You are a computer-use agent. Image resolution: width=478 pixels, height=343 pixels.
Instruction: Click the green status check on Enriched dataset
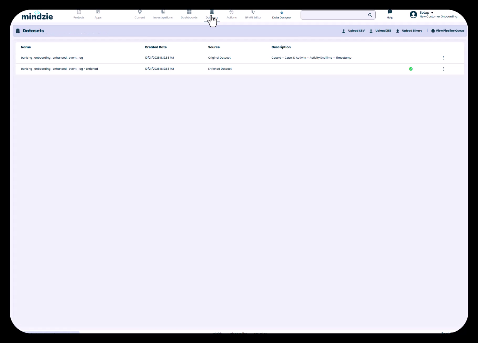pos(411,69)
